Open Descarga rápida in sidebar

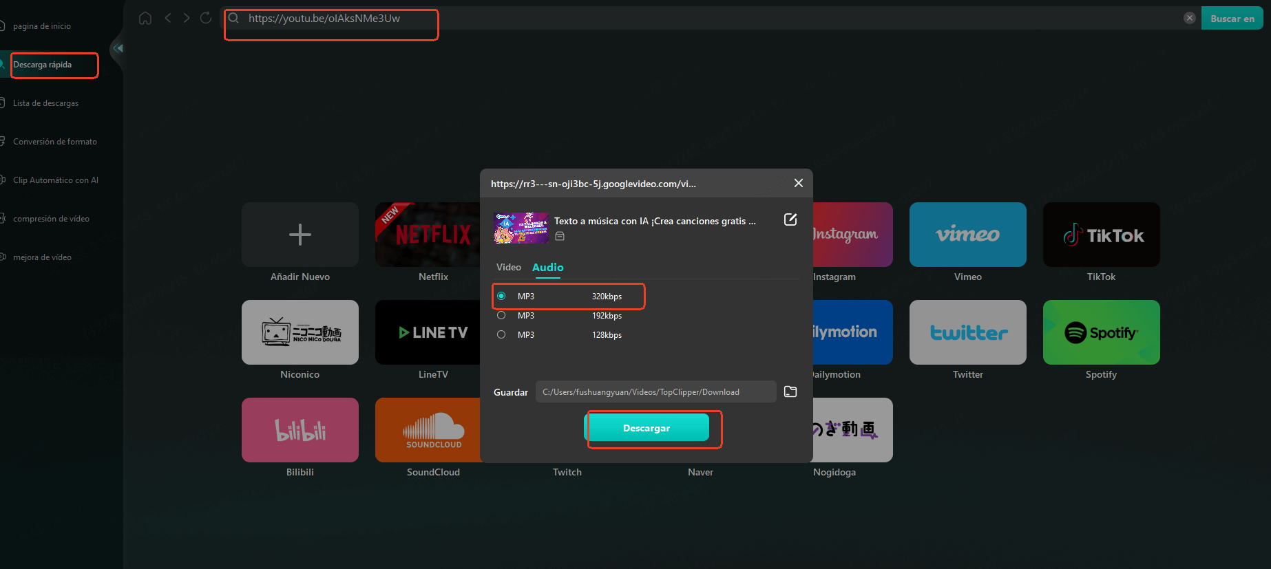pos(43,65)
